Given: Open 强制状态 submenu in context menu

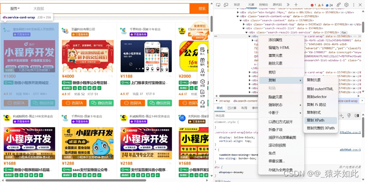Looking at the screenshot, I should (281, 105).
